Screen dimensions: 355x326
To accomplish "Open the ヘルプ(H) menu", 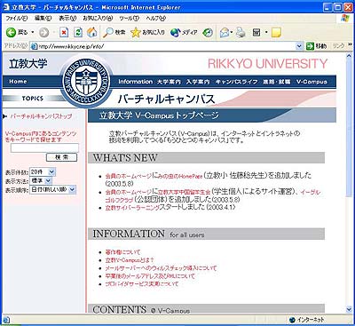I will pyautogui.click(x=155, y=18).
